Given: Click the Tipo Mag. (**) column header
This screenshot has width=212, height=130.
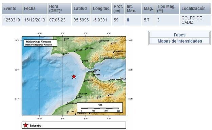Looking at the screenshot, I should (x=167, y=9).
